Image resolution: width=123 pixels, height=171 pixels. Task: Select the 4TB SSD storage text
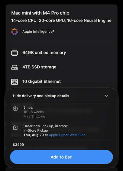(x=39, y=67)
